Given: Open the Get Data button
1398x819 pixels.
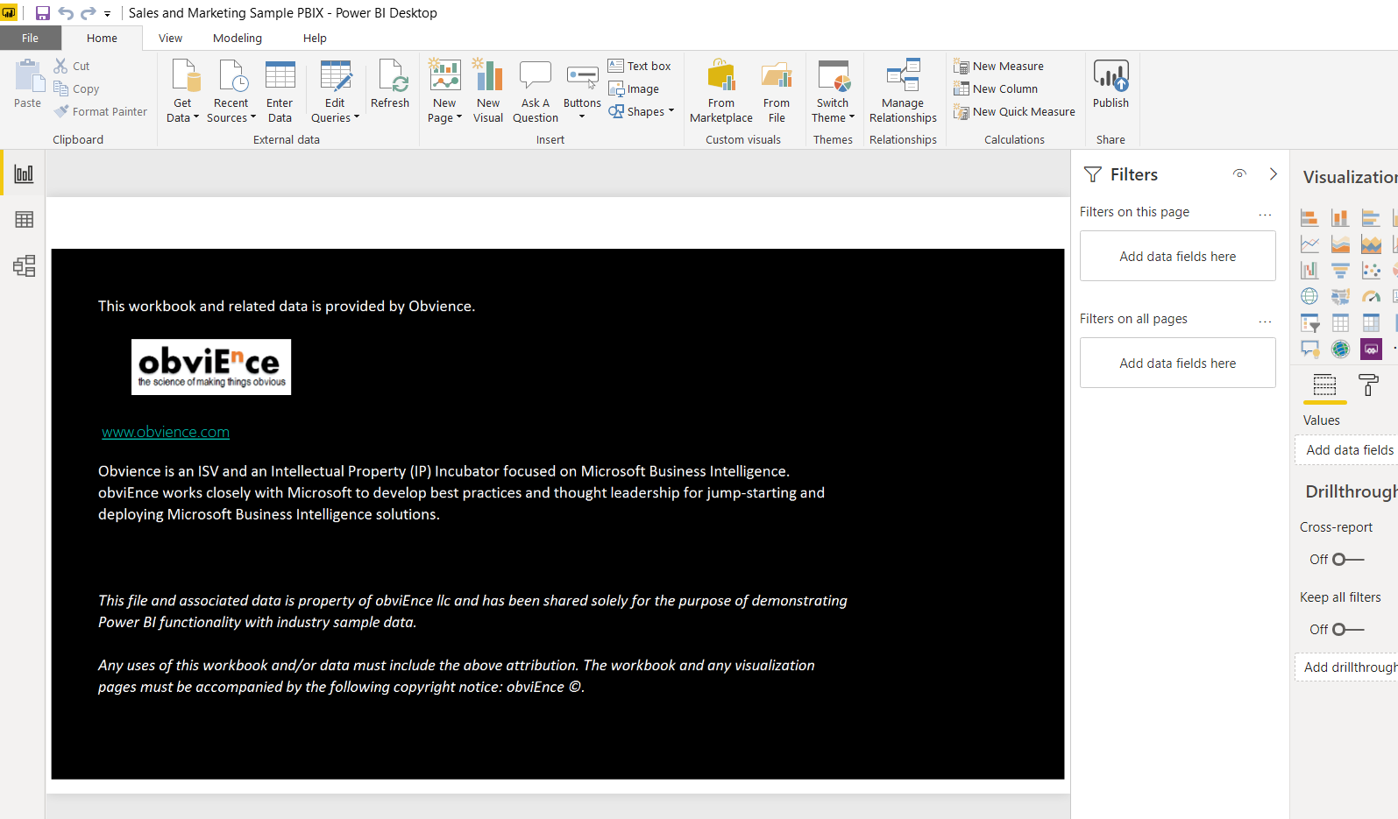Looking at the screenshot, I should click(x=182, y=91).
